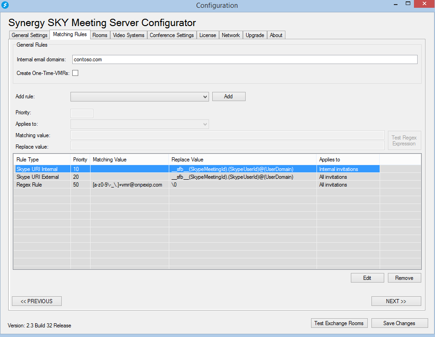Viewport: 435px width, 337px height.
Task: Select the Conference Settings tab
Action: (x=172, y=35)
